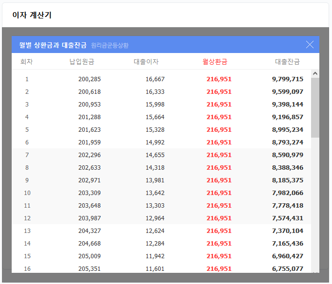Select balance value 6,755,077
332x284 pixels.
click(288, 269)
